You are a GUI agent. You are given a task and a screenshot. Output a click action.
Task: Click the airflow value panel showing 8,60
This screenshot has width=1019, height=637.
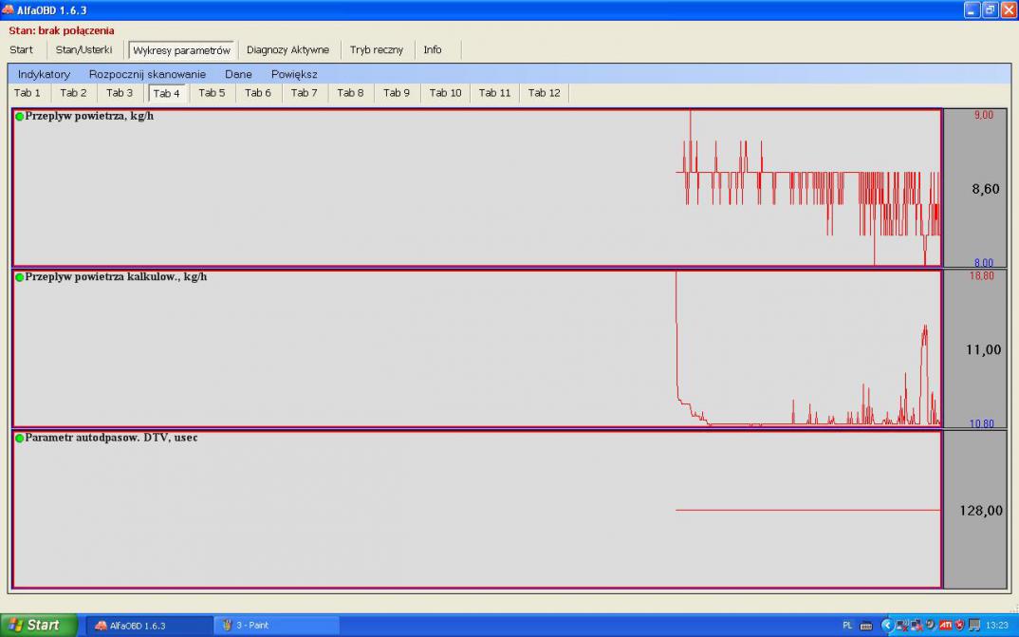(x=974, y=189)
